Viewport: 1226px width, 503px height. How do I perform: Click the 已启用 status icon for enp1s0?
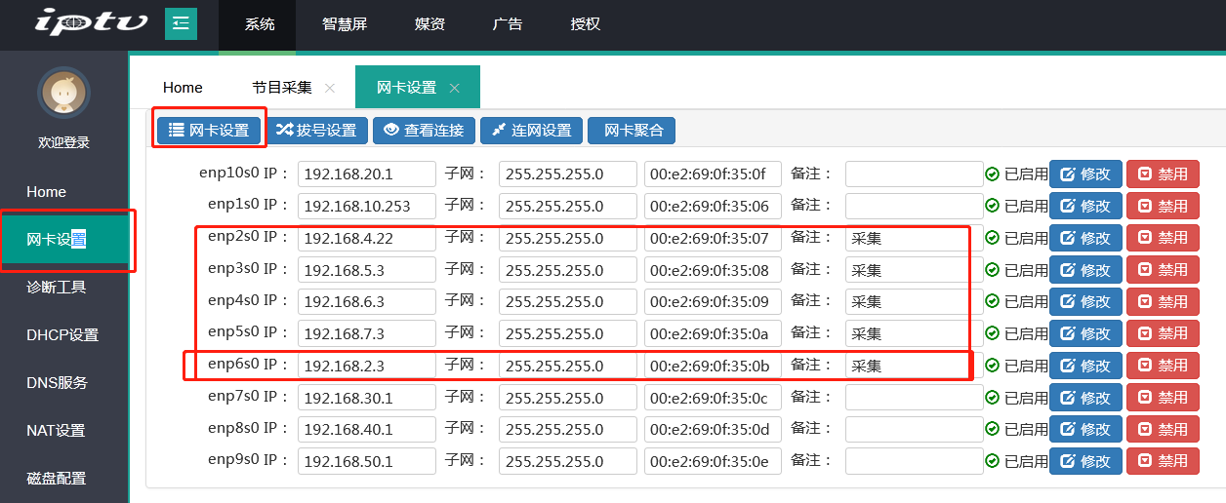[x=992, y=207]
